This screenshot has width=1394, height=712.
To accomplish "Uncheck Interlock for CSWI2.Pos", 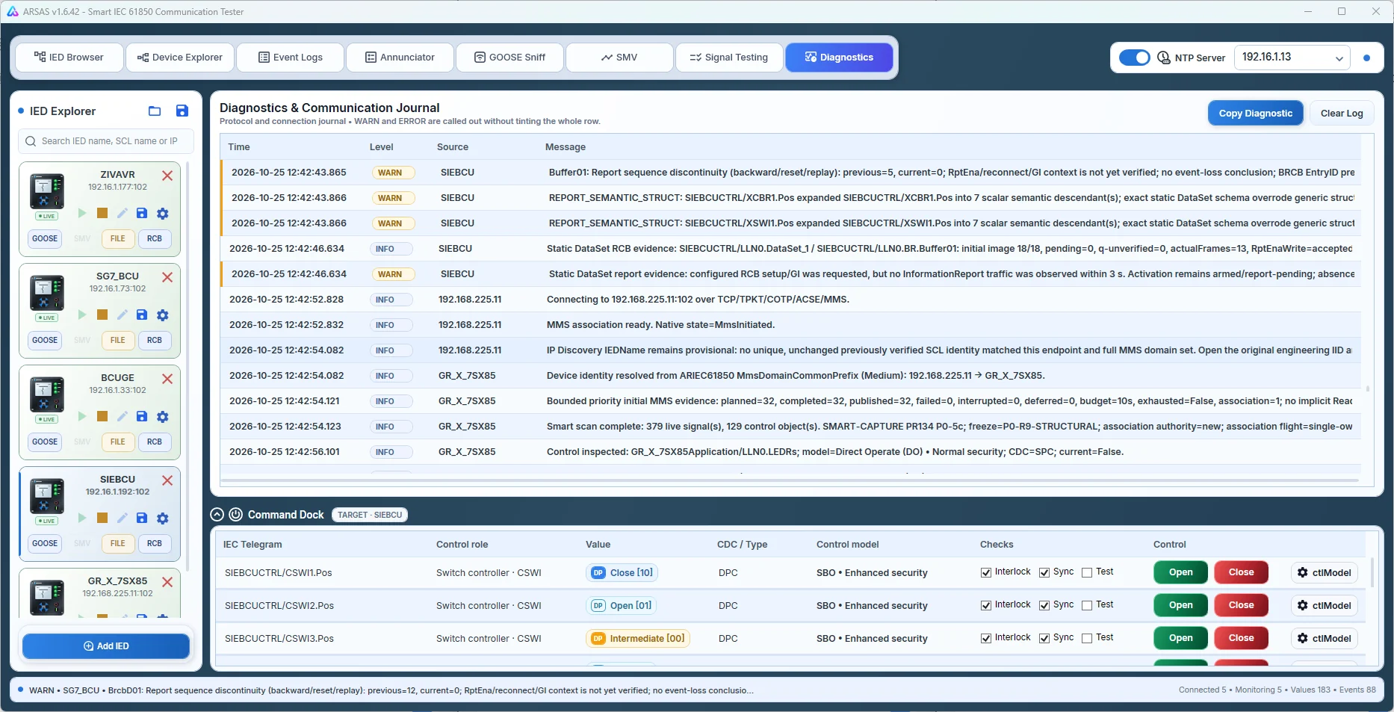I will pos(986,606).
